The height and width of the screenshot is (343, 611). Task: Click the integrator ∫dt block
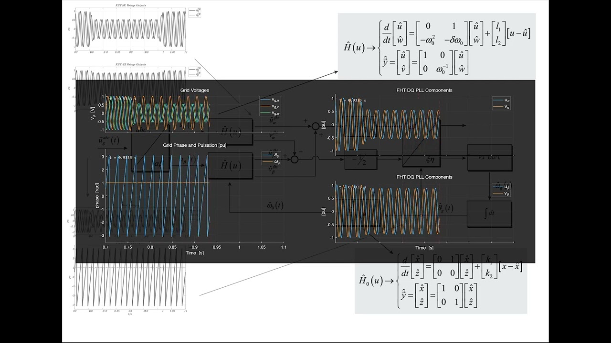pos(490,213)
